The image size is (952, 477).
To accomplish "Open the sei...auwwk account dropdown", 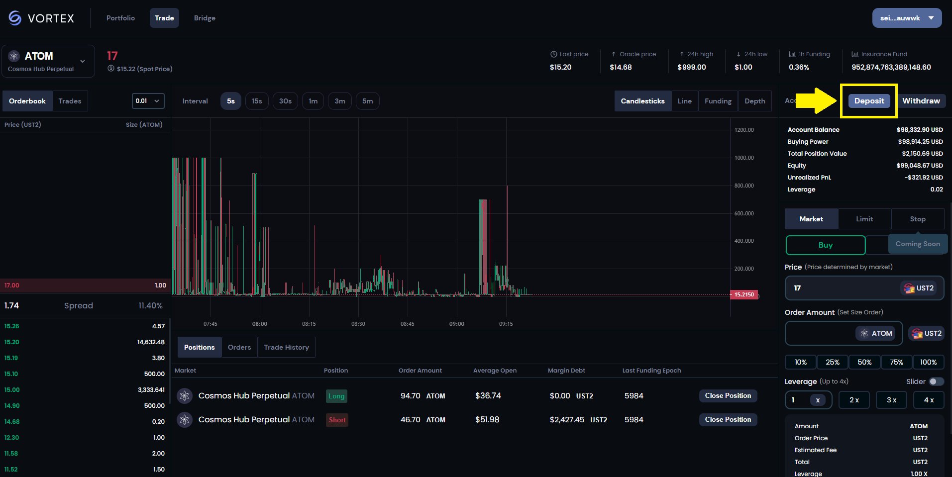I will point(907,17).
